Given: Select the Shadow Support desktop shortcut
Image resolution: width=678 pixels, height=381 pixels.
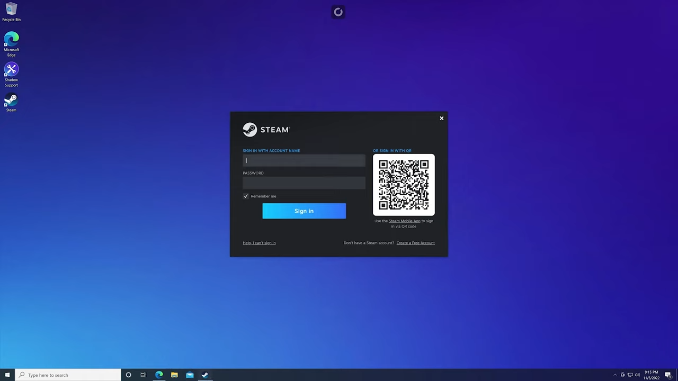Looking at the screenshot, I should coord(11,75).
